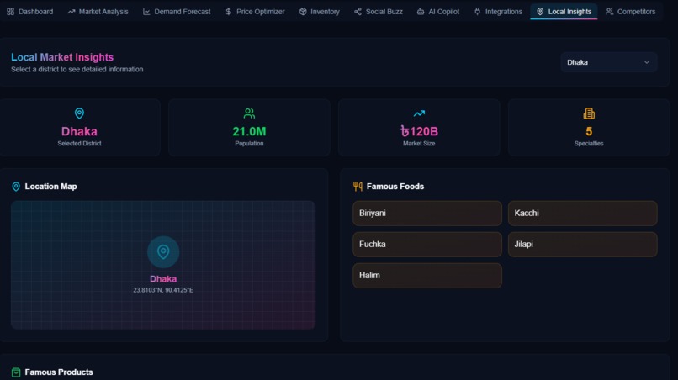The height and width of the screenshot is (380, 678).
Task: Select the Biriyani food item
Action: click(427, 214)
